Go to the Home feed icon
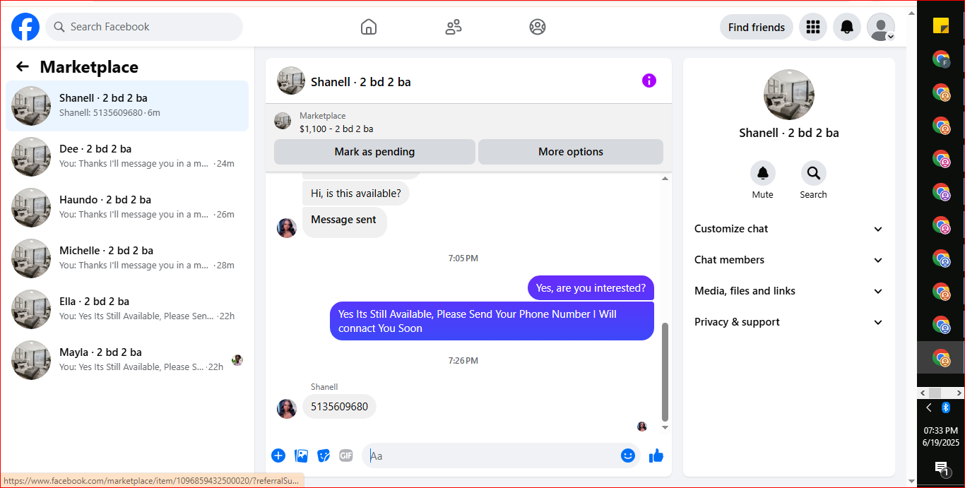The image size is (965, 488). tap(369, 27)
